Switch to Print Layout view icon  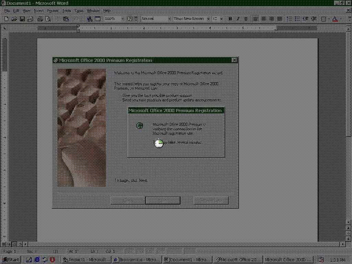tap(14, 244)
